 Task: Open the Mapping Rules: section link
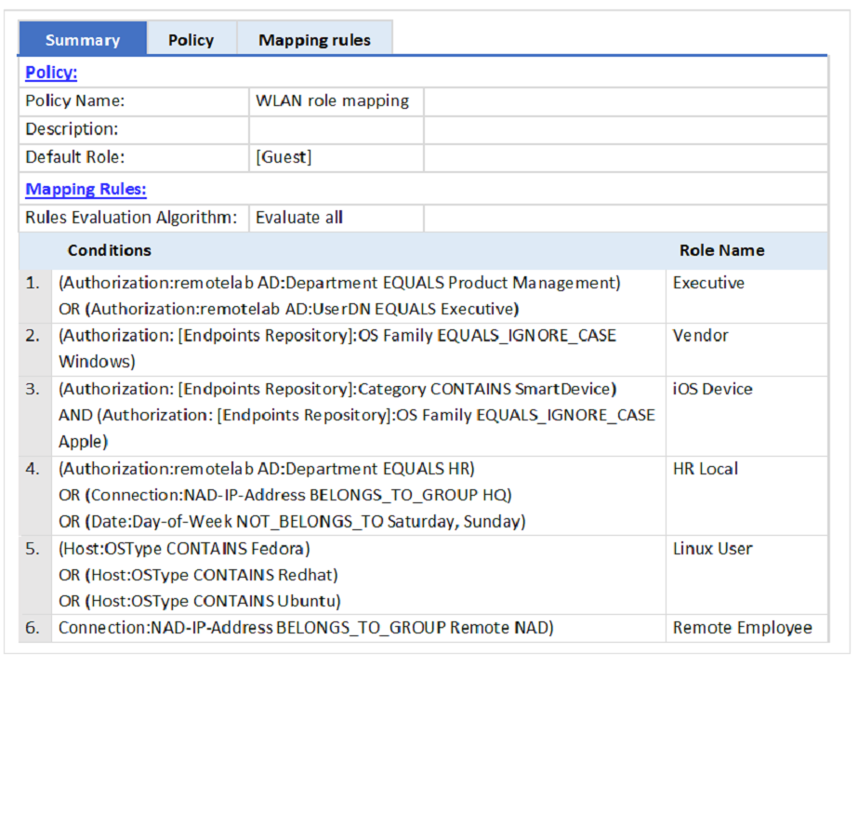point(86,189)
